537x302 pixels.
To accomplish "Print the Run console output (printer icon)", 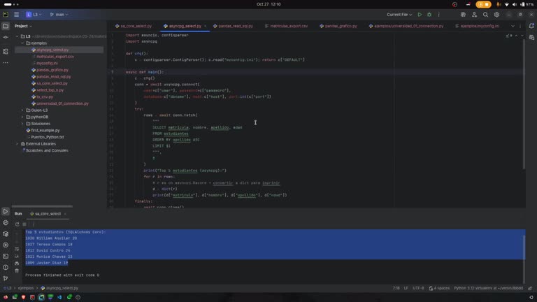I will pos(17,264).
